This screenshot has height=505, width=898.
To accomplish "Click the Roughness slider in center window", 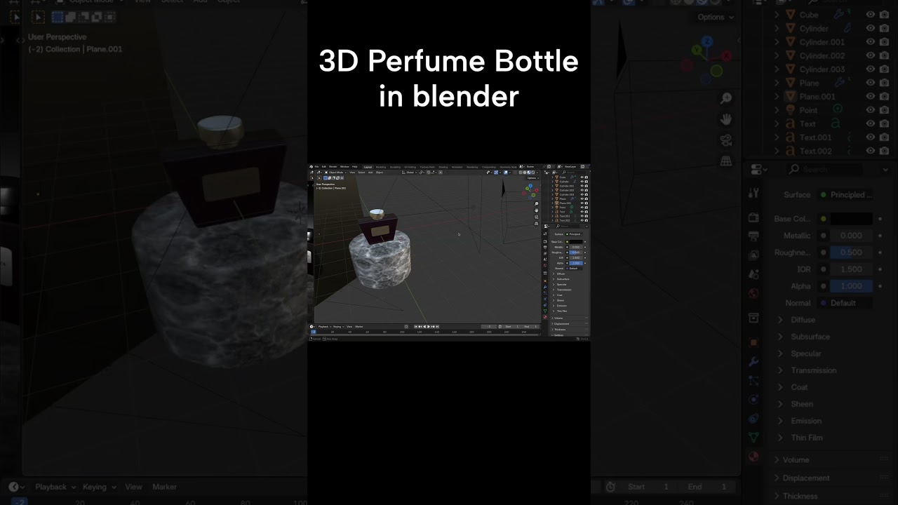I will point(576,252).
